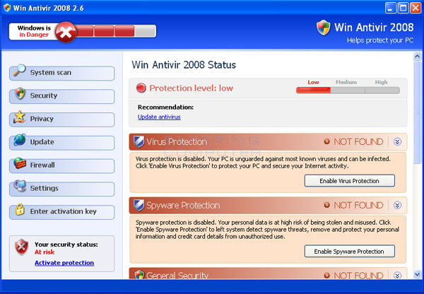This screenshot has height=294, width=424.
Task: Click the magnifying glass System scan icon
Action: pos(20,71)
